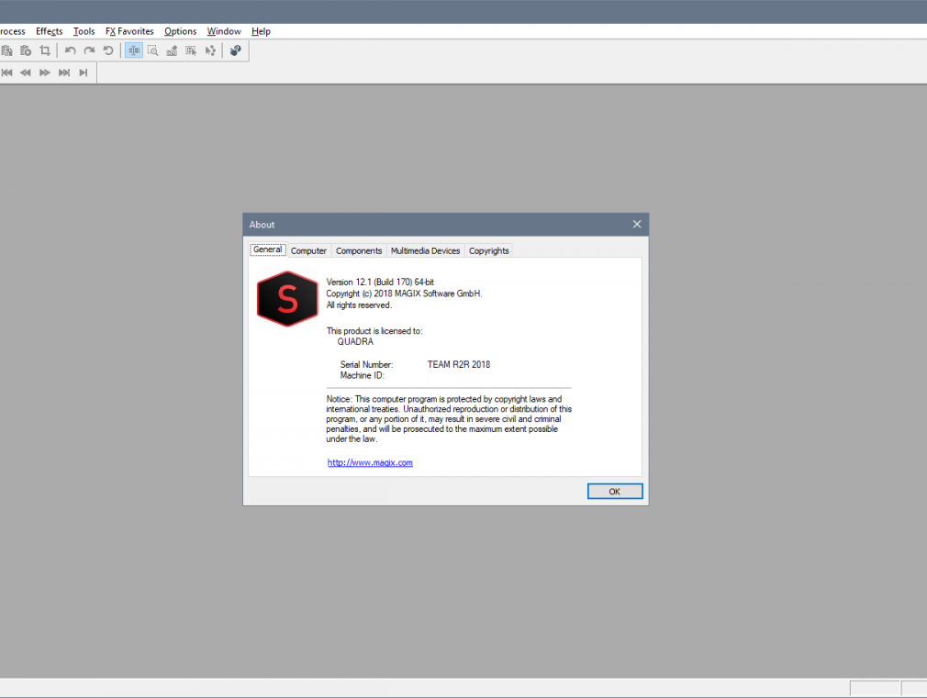Switch to the Components tab

[x=359, y=251]
